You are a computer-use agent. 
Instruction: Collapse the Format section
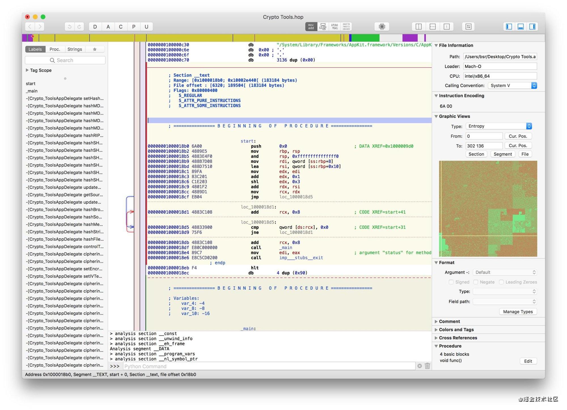click(x=436, y=263)
